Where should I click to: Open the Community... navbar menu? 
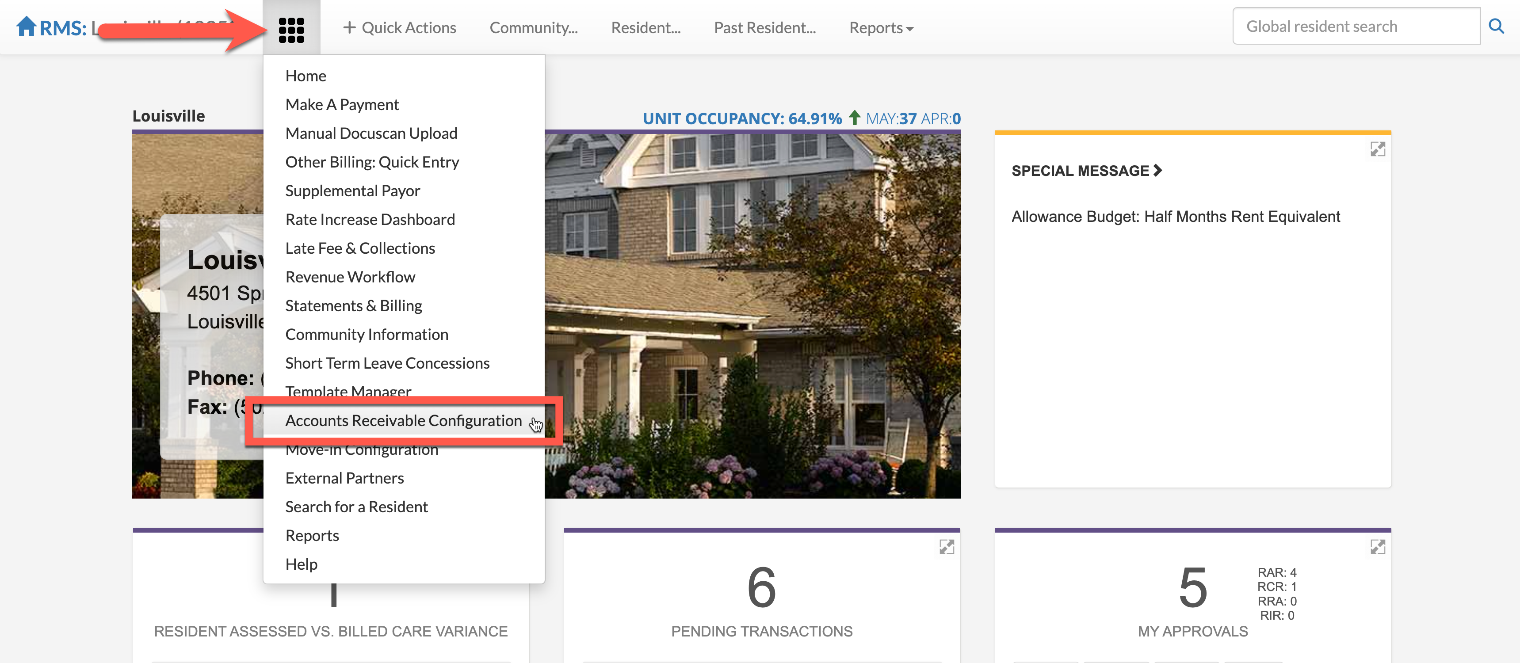[x=534, y=28]
